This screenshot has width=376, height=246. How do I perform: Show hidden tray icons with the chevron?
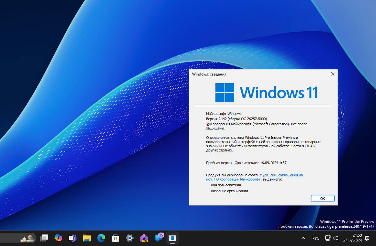pos(303,238)
